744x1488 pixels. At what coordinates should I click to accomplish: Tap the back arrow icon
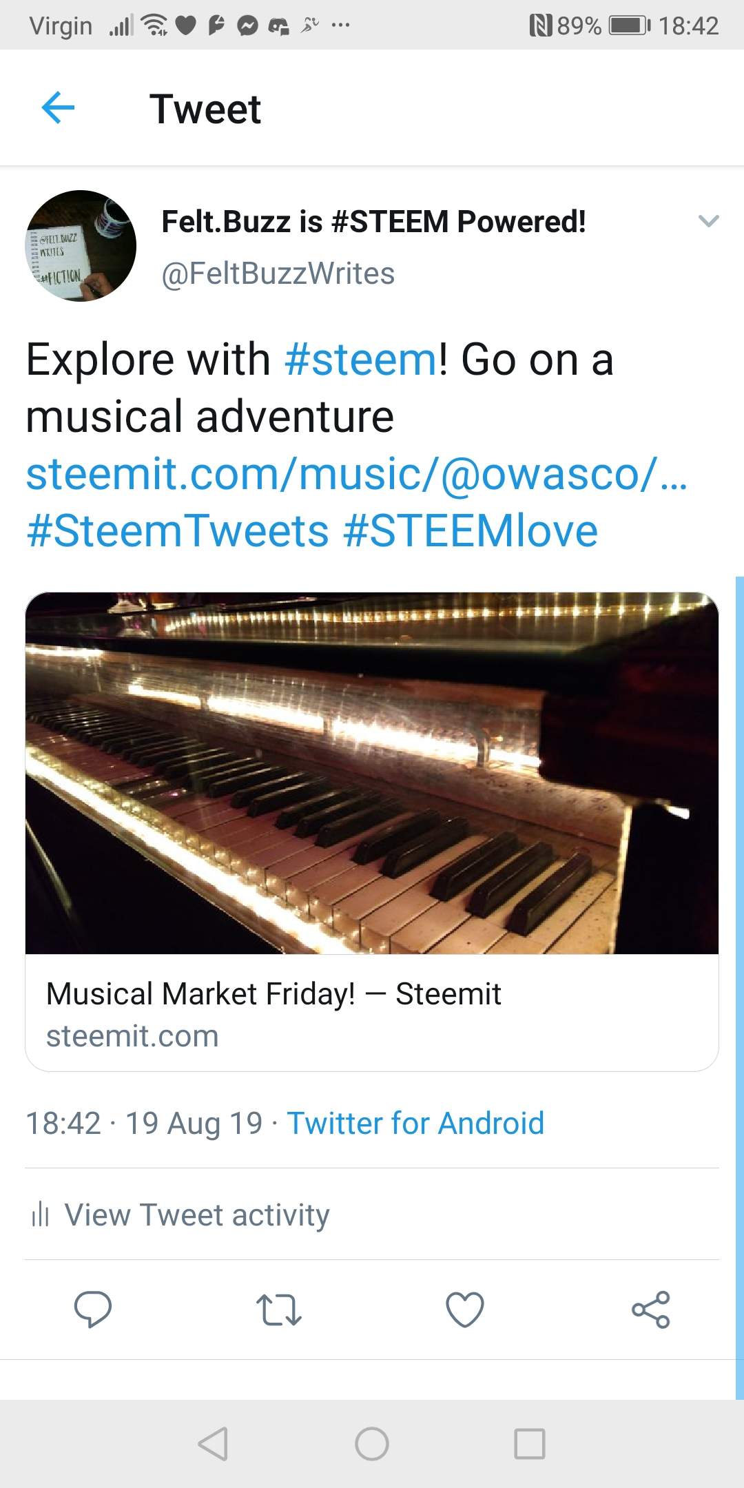click(58, 108)
